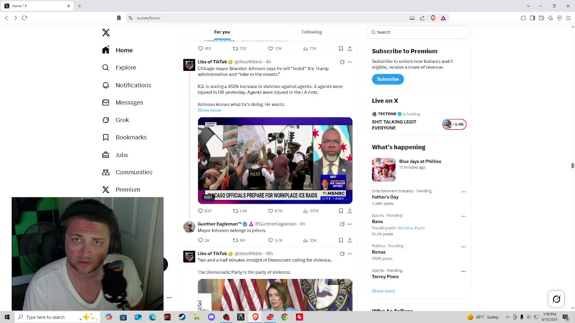Click the Subscribe button
Image resolution: width=575 pixels, height=323 pixels.
click(388, 79)
